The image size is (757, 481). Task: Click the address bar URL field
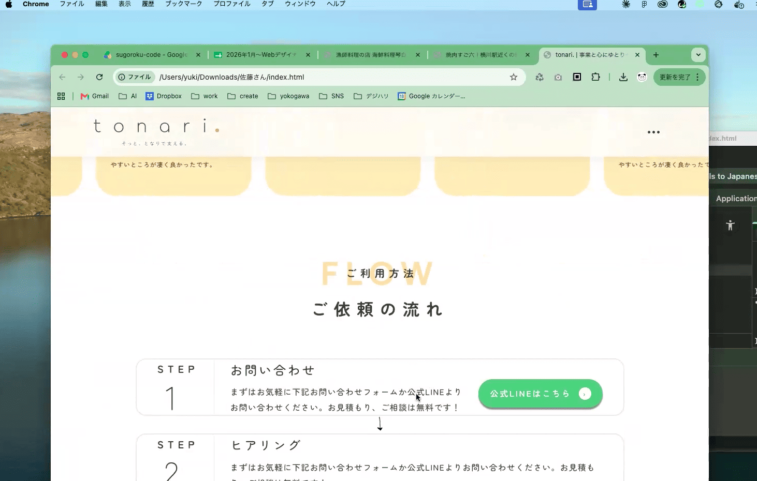331,77
